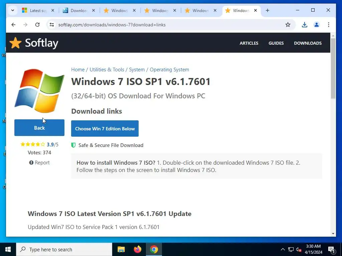This screenshot has height=256, width=342.
Task: Open site information icon in address bar
Action: (x=52, y=25)
